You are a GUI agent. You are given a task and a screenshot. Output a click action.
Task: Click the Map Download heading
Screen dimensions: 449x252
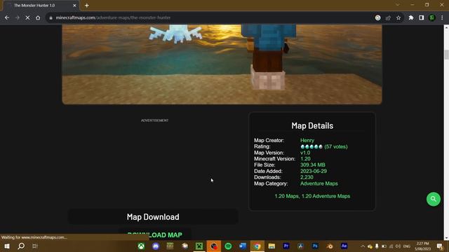click(153, 217)
